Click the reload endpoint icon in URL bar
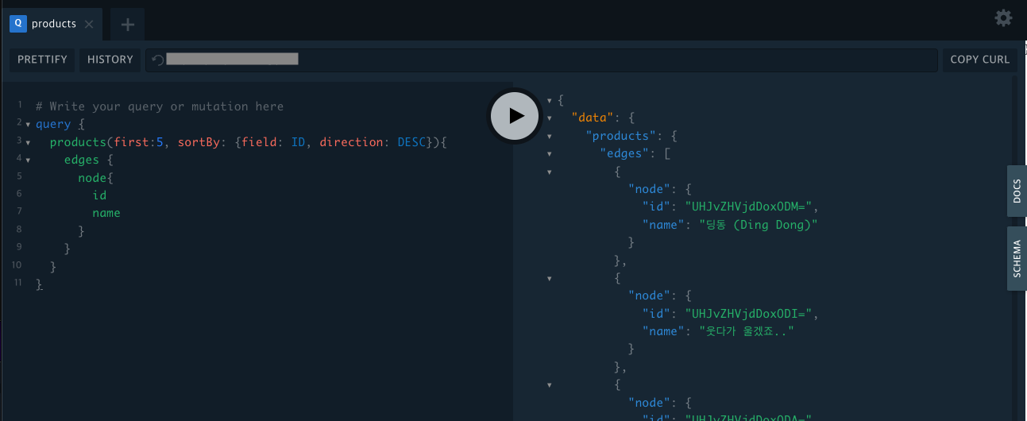Image resolution: width=1027 pixels, height=421 pixels. (x=157, y=60)
